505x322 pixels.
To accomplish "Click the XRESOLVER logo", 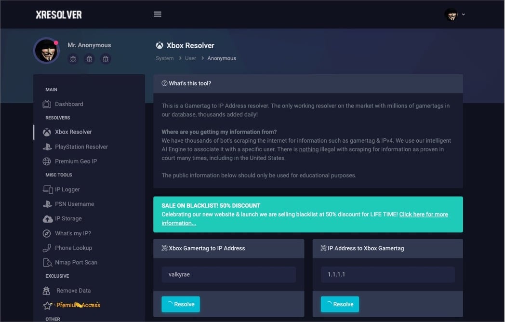I will tap(59, 15).
